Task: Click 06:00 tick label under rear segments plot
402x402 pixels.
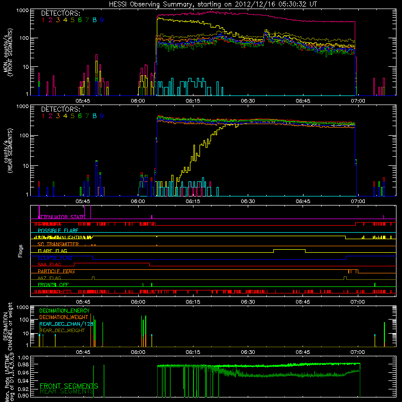Action: 138,202
